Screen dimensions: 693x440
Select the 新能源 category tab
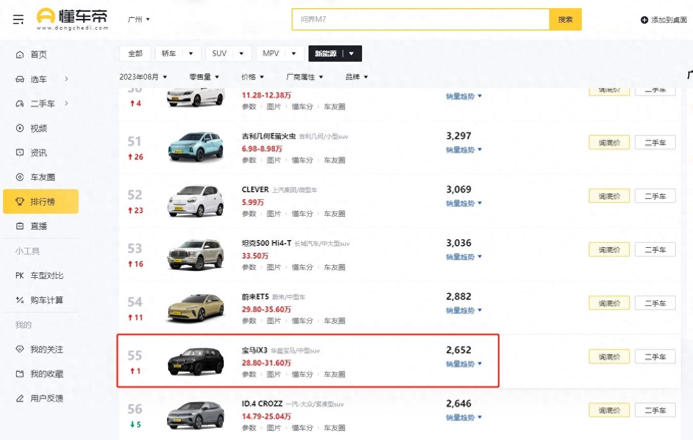325,54
